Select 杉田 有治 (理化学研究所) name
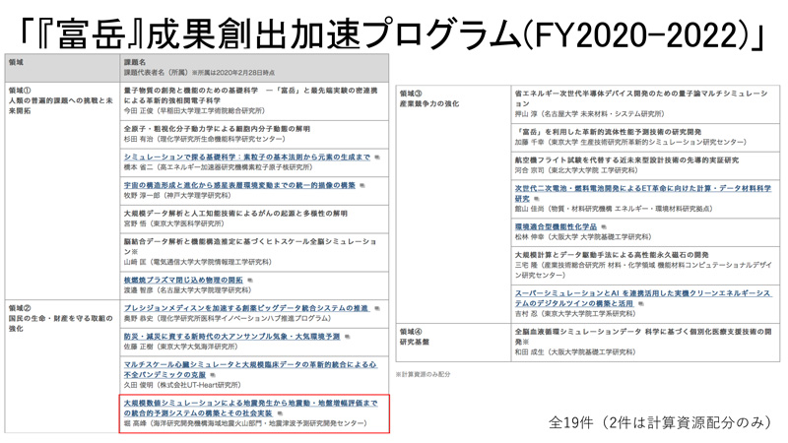This screenshot has height=443, width=788. pyautogui.click(x=205, y=139)
